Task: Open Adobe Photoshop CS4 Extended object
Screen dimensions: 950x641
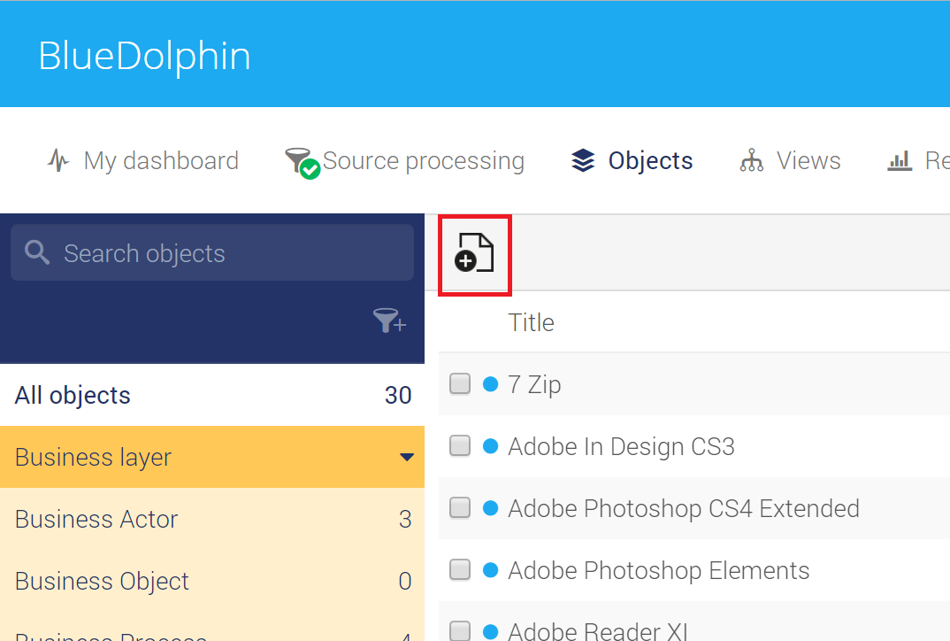Action: [x=684, y=508]
